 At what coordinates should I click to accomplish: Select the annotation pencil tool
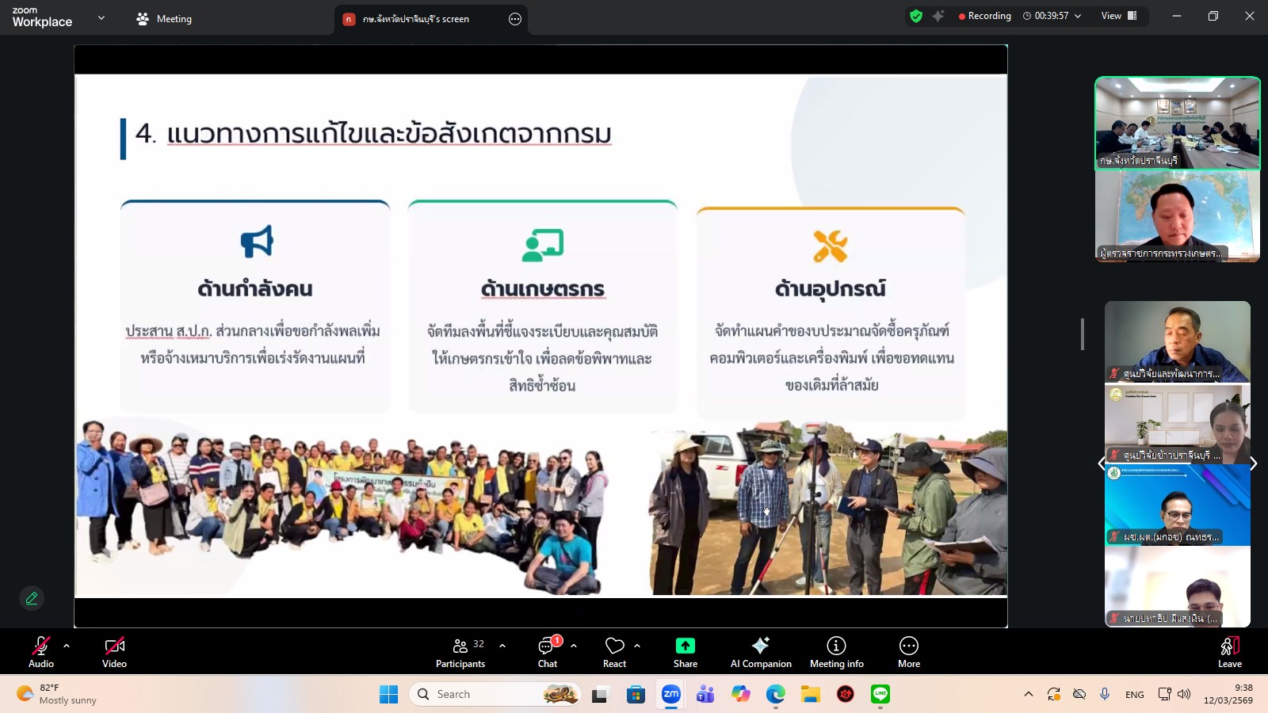[x=32, y=598]
